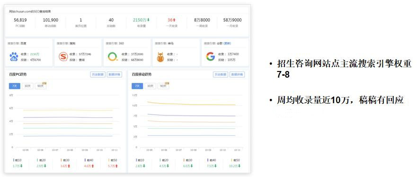Screen dimensions: 417x177
Task: Select 7天 tab under 百度移动趋势
Action: [x=137, y=86]
